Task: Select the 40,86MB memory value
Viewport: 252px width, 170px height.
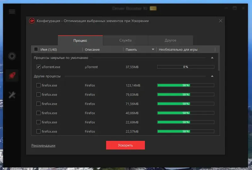Action: tap(132, 113)
